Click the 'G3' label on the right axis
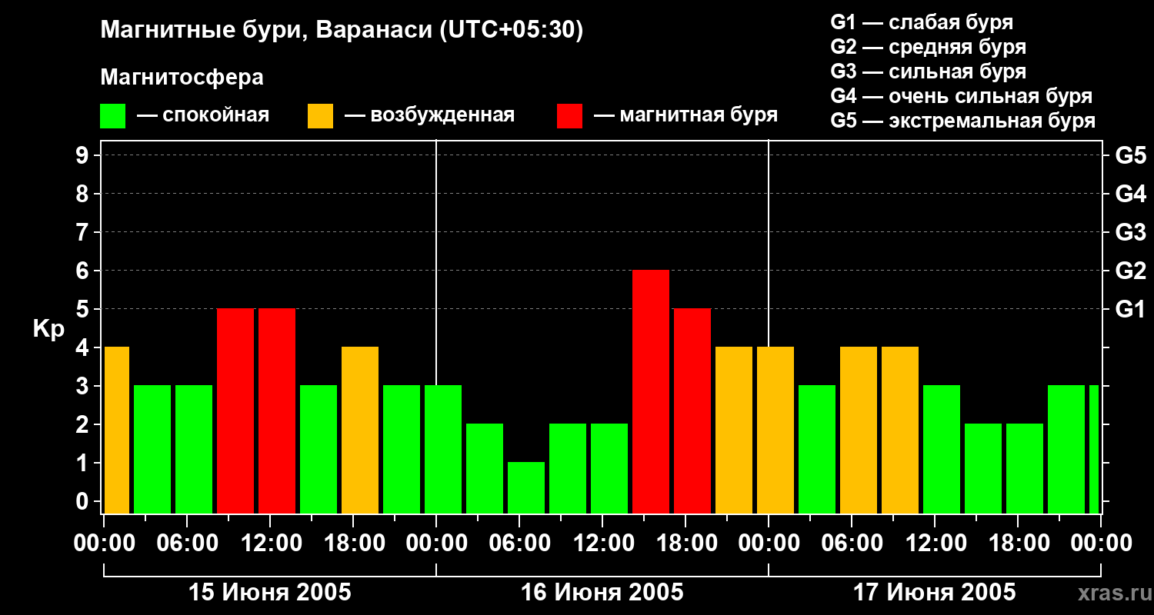This screenshot has width=1154, height=615. tap(1130, 232)
